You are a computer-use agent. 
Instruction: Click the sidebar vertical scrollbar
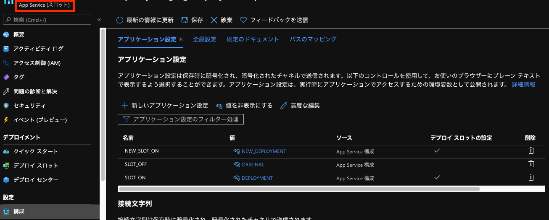click(x=103, y=105)
